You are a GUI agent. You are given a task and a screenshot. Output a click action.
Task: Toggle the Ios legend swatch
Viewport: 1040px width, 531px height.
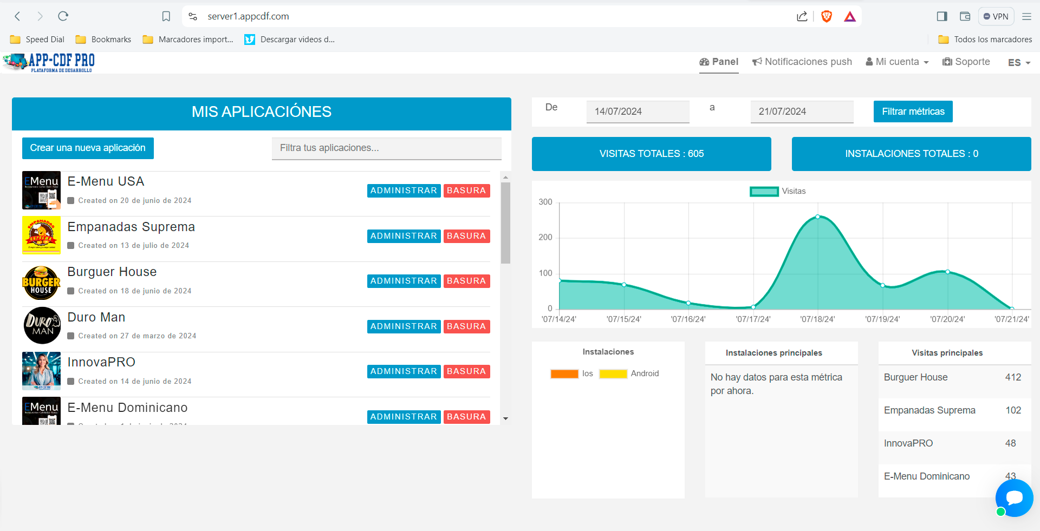point(564,373)
